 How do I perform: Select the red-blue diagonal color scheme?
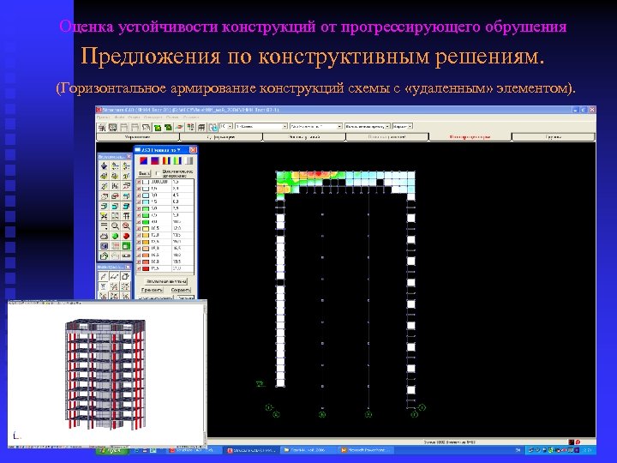143,160
